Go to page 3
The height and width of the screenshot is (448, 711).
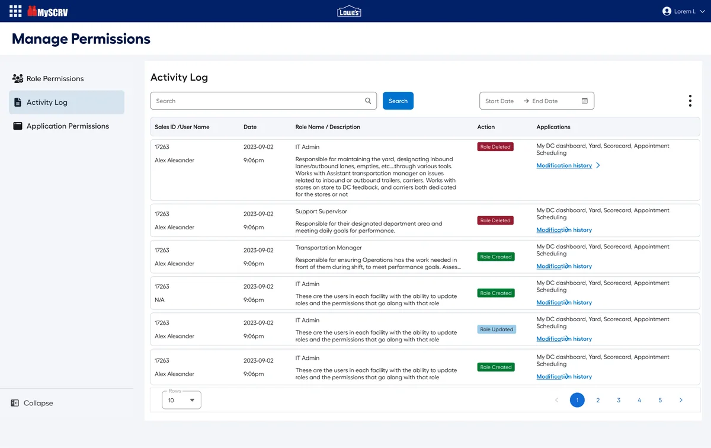click(619, 400)
